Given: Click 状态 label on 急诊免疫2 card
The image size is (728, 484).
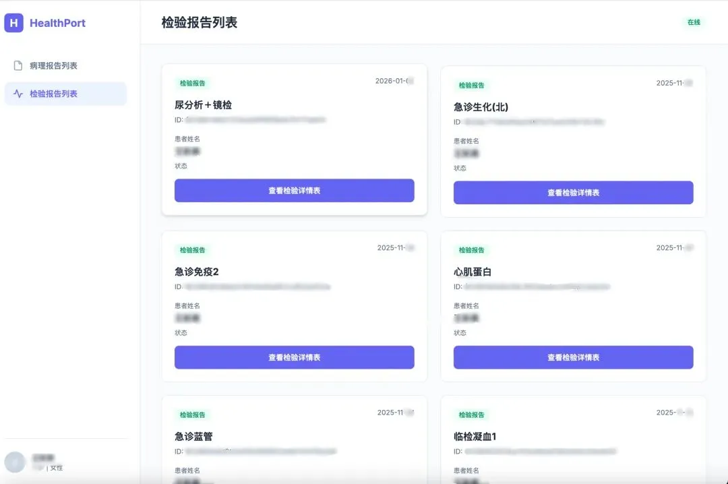Looking at the screenshot, I should click(181, 332).
